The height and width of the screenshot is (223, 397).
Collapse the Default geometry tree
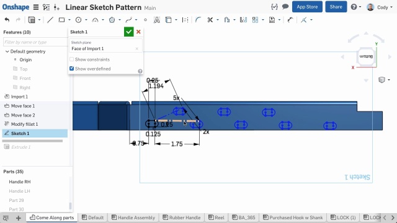7,51
